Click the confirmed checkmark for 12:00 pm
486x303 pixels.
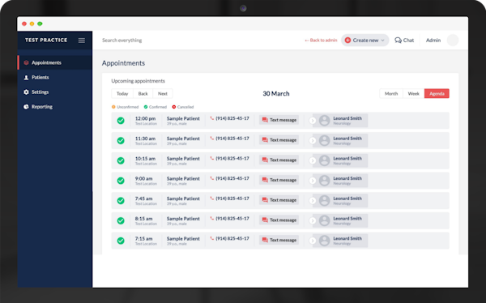(x=121, y=121)
